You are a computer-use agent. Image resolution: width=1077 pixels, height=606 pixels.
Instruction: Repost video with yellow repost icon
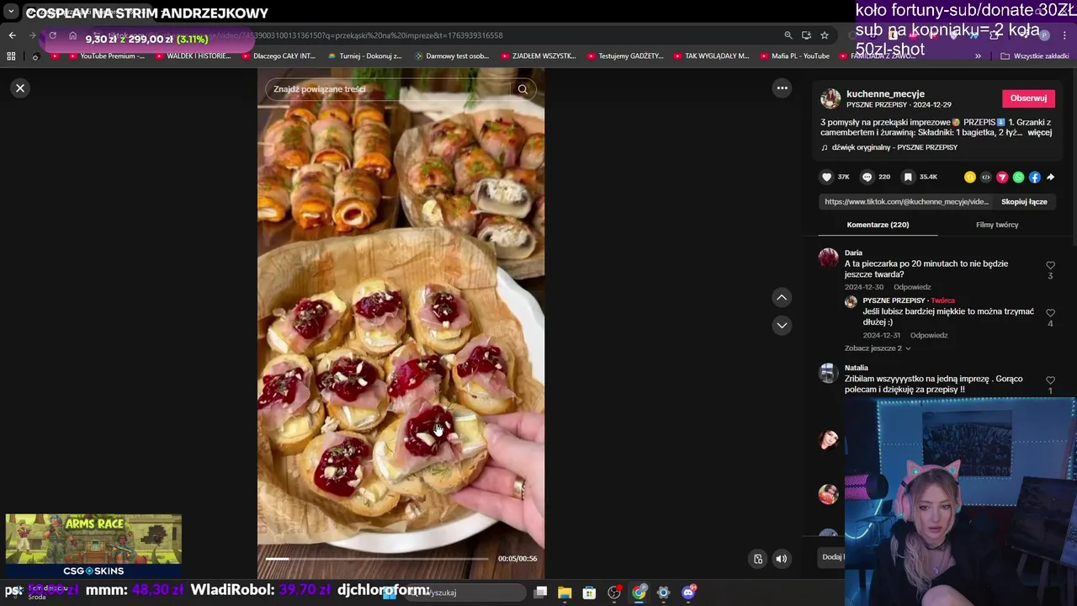pos(970,177)
